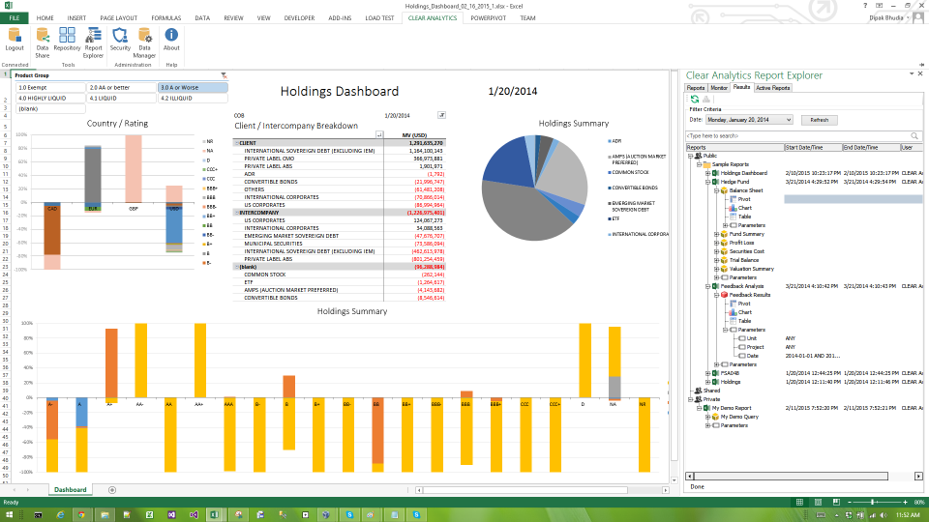Click the Refresh button in Filter Criteria
Viewport: 929px width, 522px height.
(x=820, y=120)
